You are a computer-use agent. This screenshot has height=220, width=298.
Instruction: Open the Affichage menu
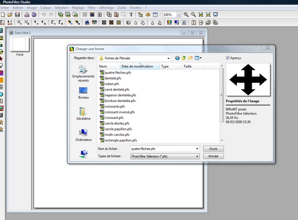click(106, 7)
